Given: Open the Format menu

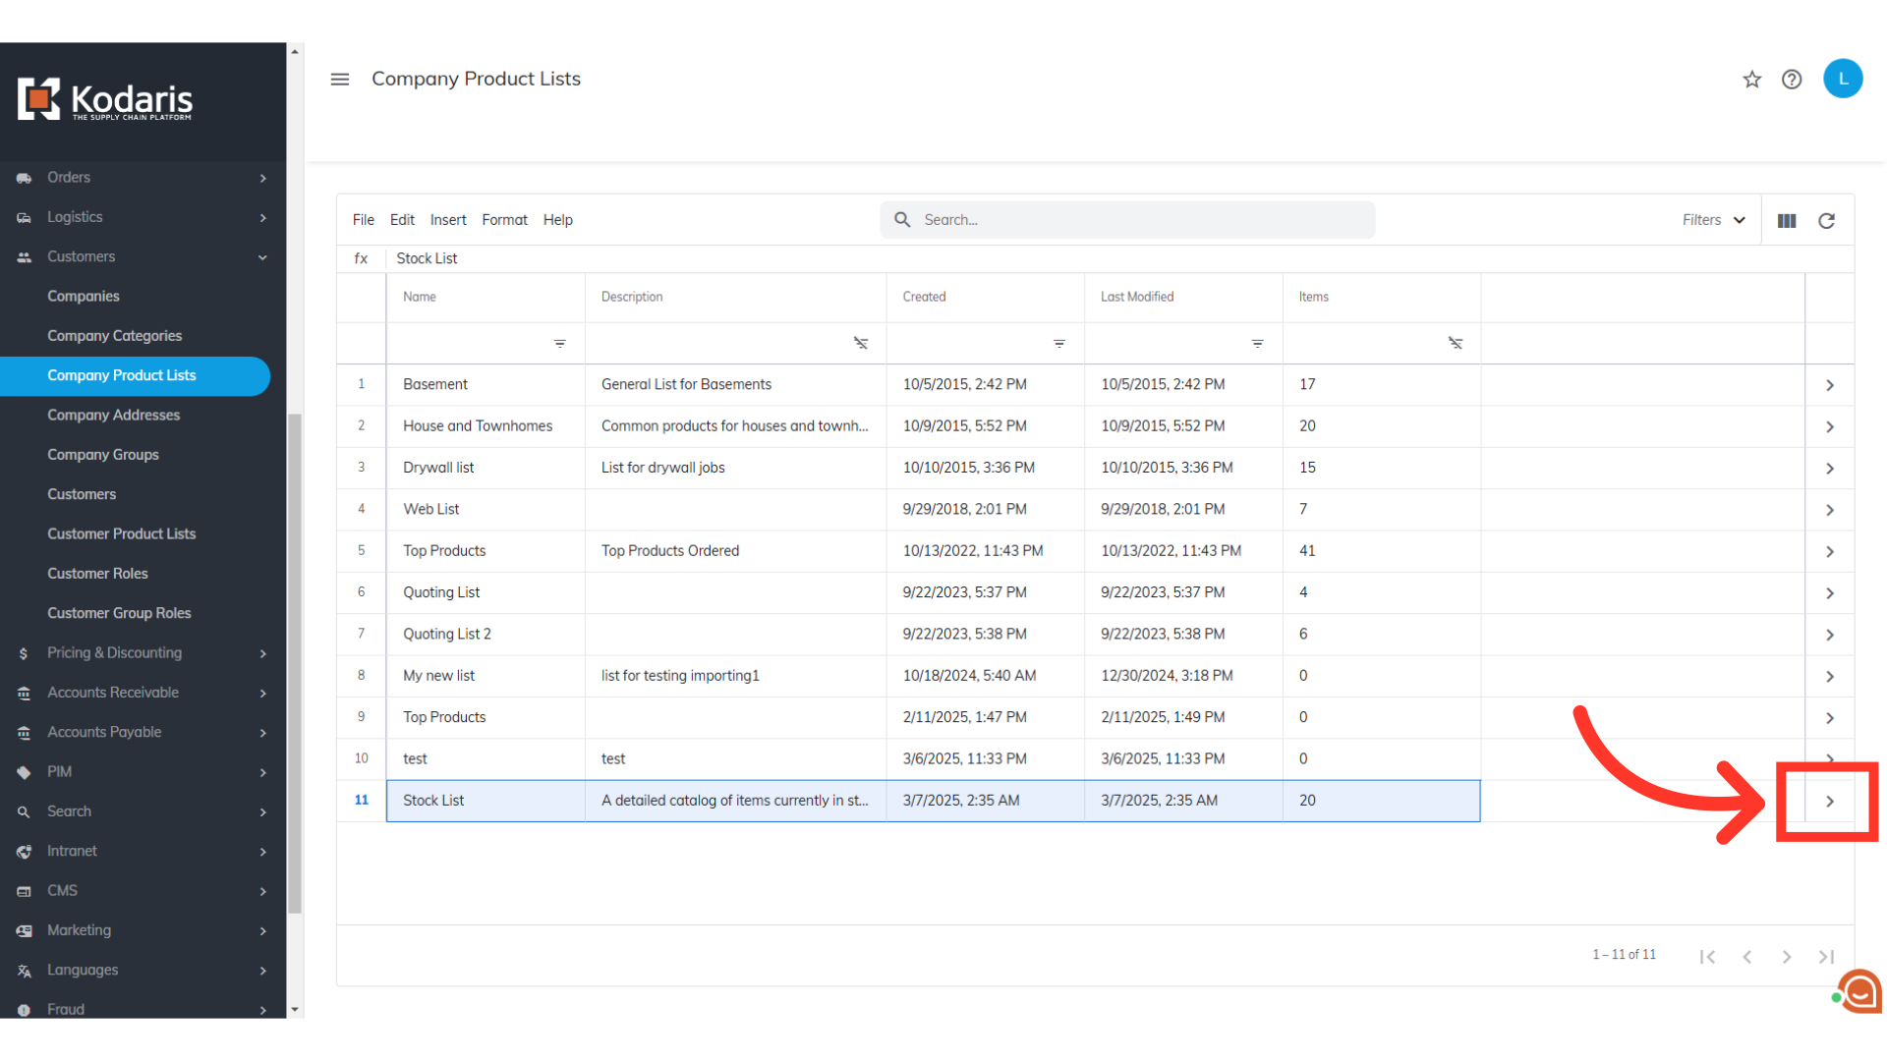Looking at the screenshot, I should (x=504, y=220).
